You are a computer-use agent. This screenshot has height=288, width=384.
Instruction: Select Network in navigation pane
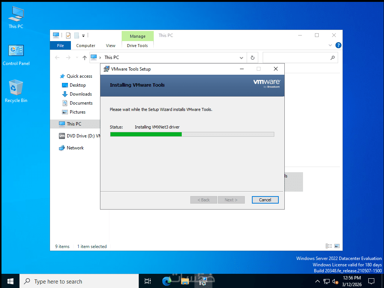click(x=71, y=148)
